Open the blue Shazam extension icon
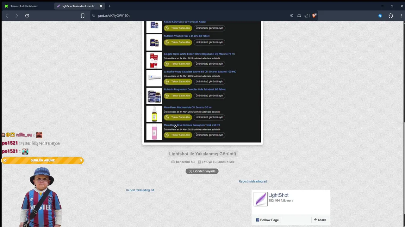 click(380, 15)
